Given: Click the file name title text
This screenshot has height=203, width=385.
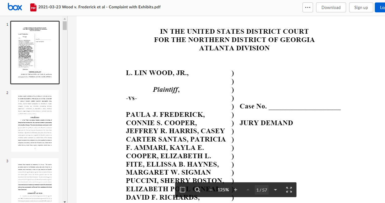Looking at the screenshot, I should [x=99, y=7].
